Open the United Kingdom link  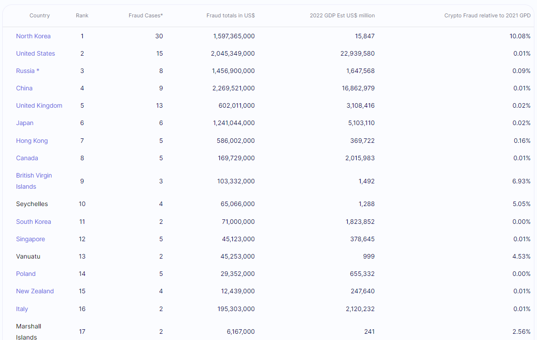pyautogui.click(x=39, y=105)
